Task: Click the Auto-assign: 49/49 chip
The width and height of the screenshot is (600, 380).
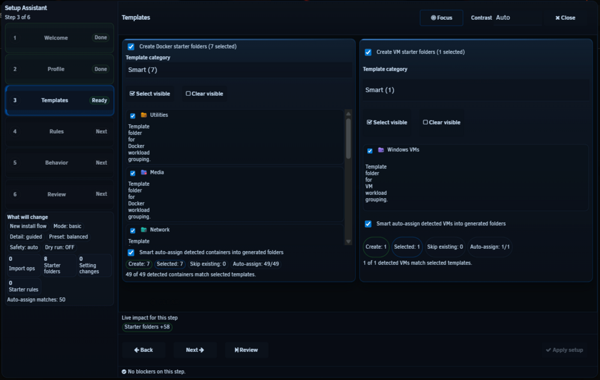Action: point(256,264)
